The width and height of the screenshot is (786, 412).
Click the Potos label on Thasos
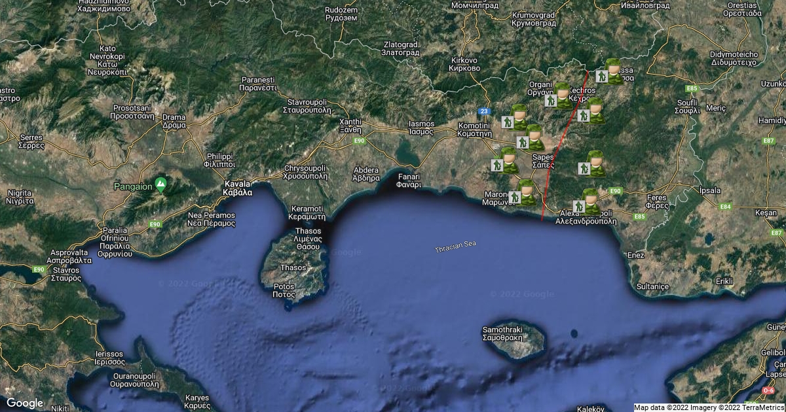pos(284,291)
